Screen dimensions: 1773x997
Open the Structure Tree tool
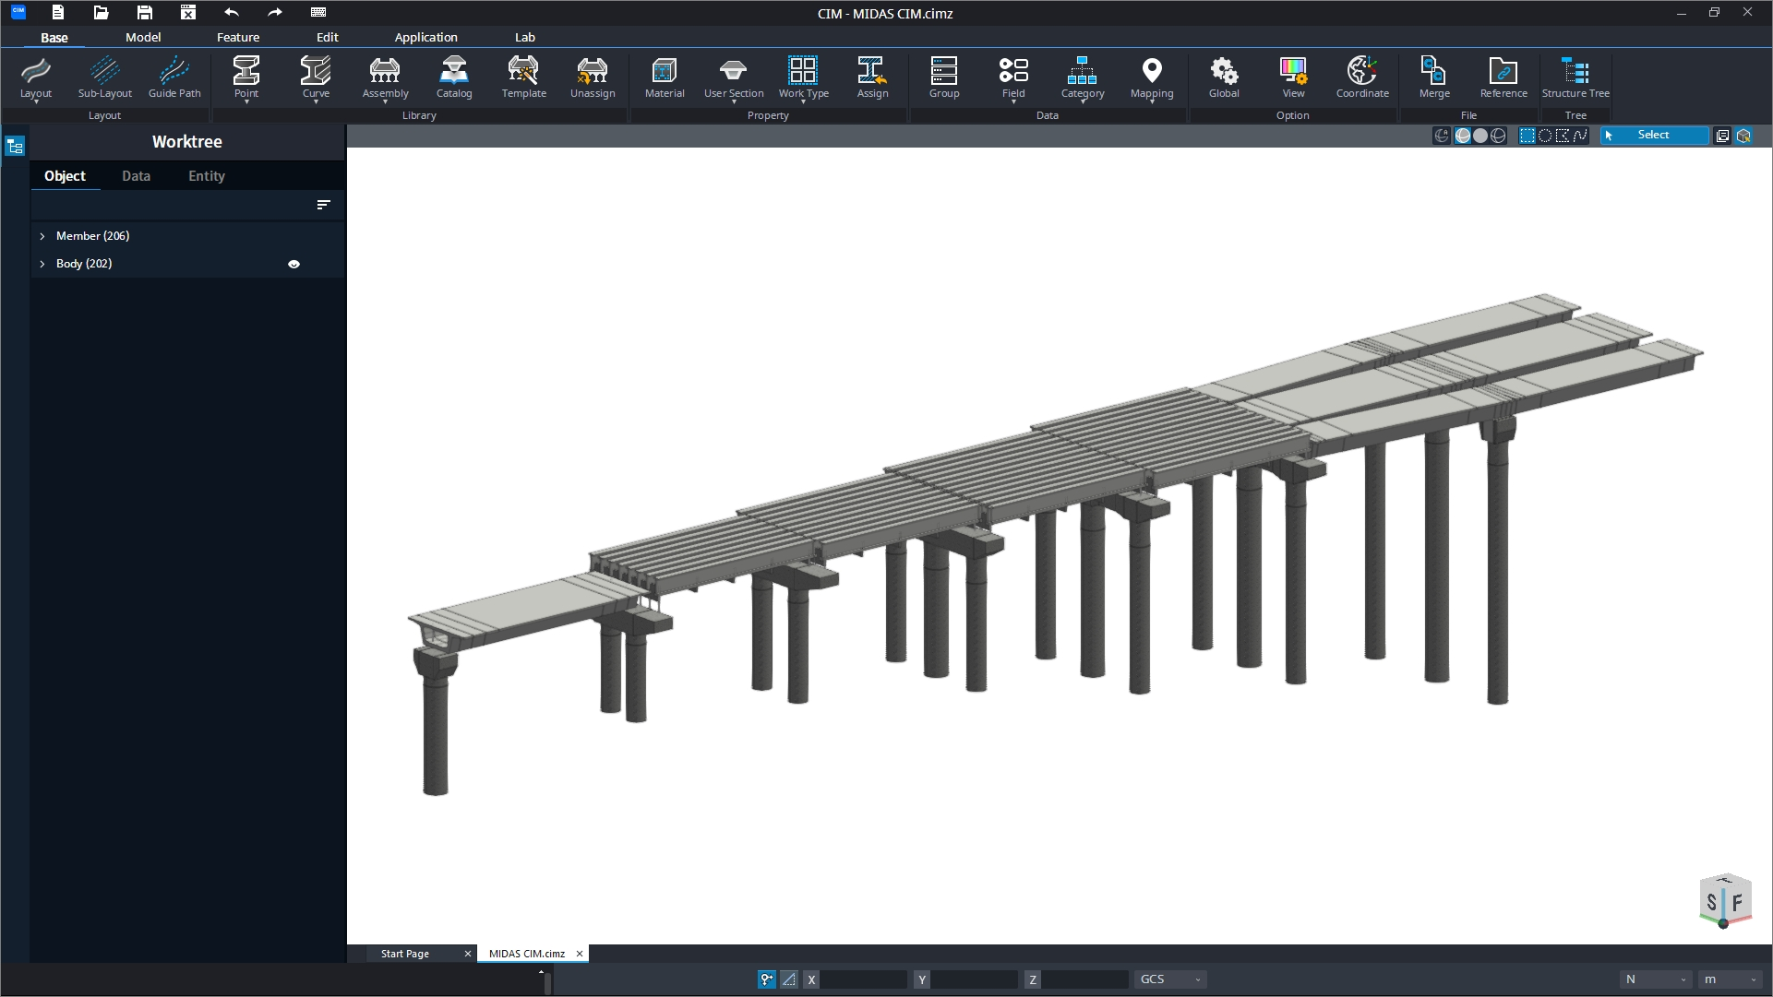click(x=1575, y=78)
